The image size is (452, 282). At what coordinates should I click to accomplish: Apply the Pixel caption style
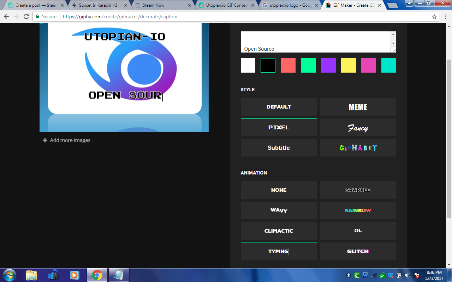coord(279,127)
